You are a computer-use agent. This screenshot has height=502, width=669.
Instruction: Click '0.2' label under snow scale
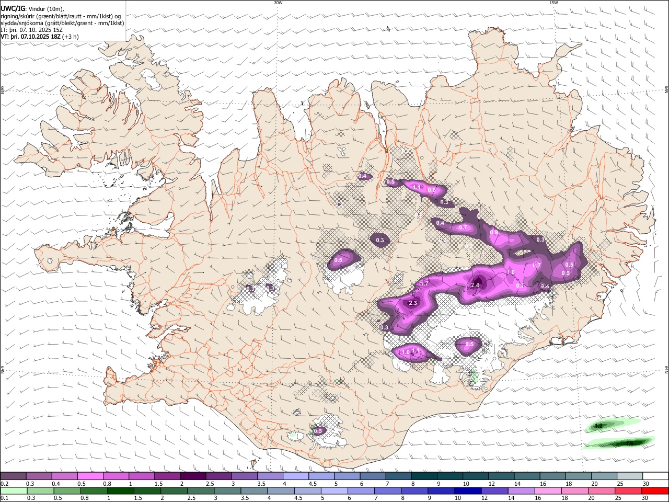(5, 484)
